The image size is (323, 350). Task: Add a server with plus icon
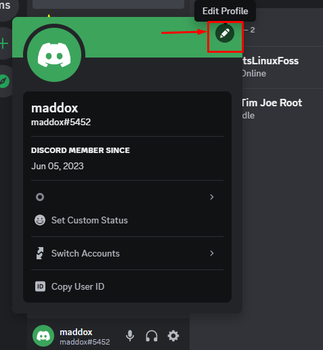(3, 43)
